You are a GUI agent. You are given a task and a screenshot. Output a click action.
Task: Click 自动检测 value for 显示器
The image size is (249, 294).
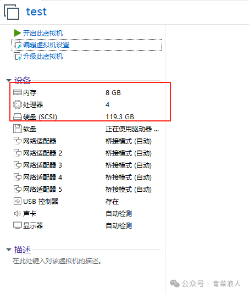pos(119,225)
